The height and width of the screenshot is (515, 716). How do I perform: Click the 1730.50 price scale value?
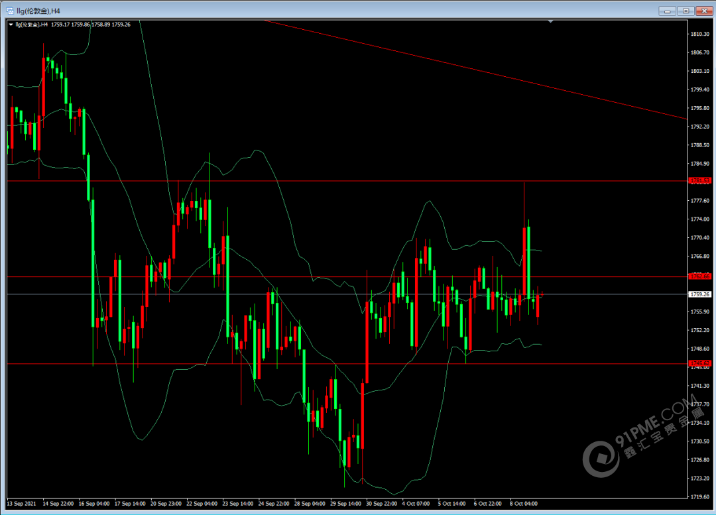tap(700, 441)
